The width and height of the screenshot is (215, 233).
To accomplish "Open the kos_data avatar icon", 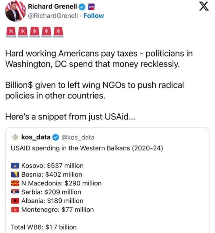I will pyautogui.click(x=15, y=137).
